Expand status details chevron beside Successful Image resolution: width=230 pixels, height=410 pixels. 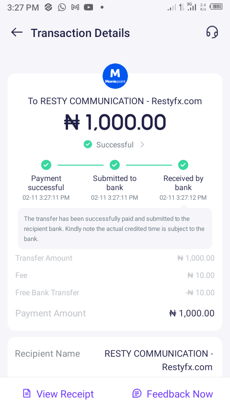(142, 145)
